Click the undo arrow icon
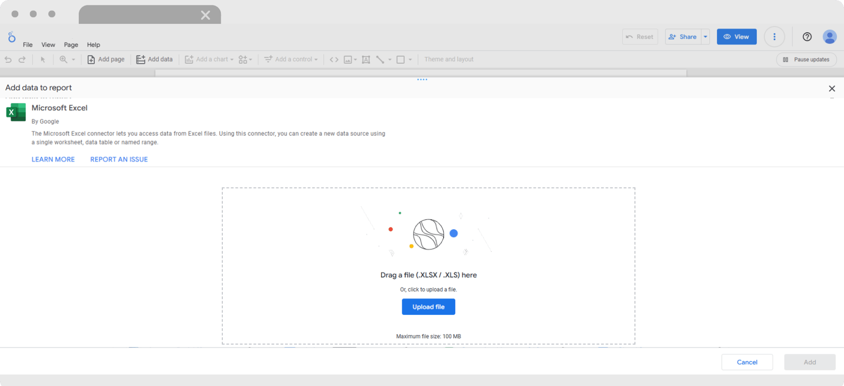Image resolution: width=844 pixels, height=386 pixels. pos(8,59)
